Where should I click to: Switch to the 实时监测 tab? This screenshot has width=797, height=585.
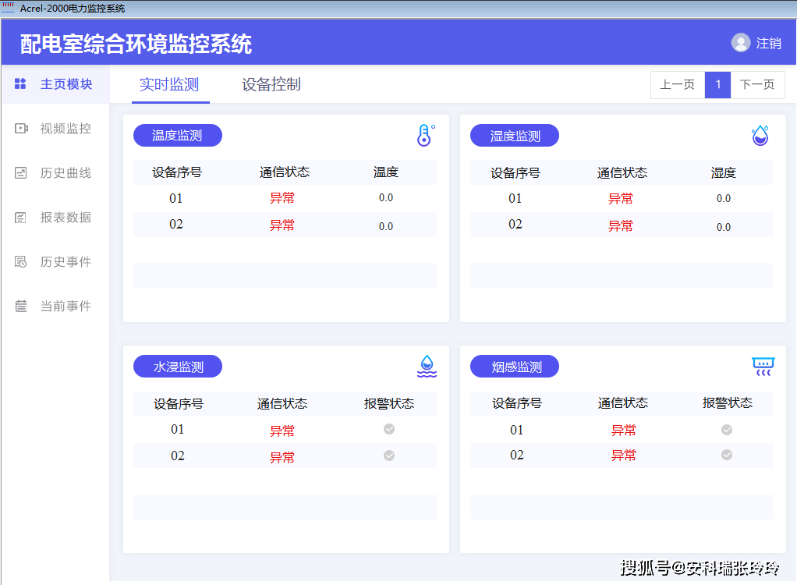169,85
